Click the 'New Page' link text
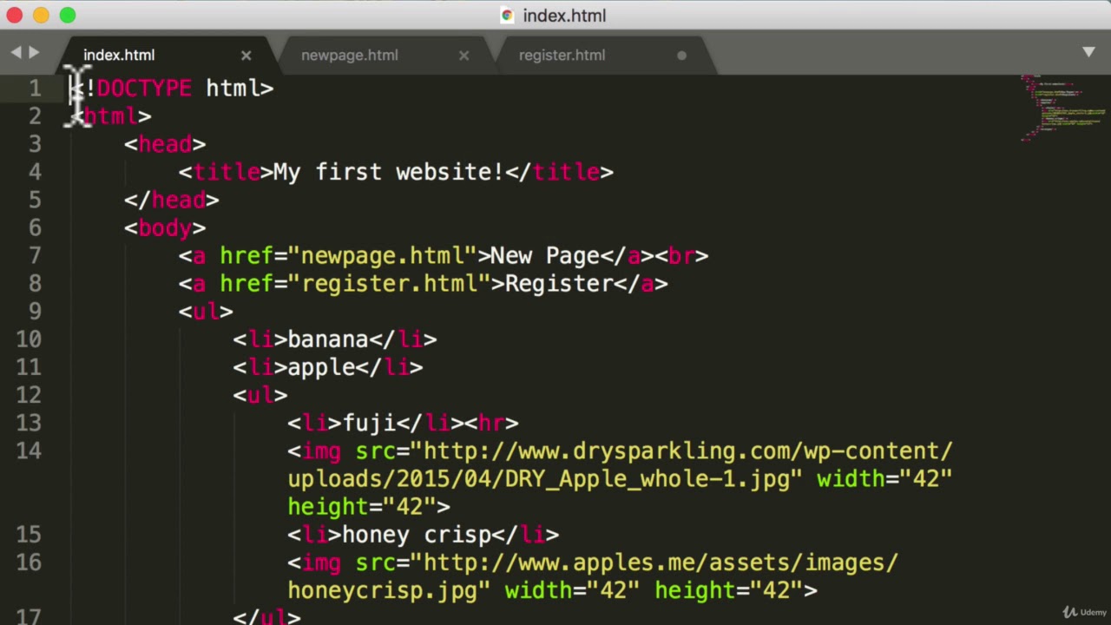Image resolution: width=1111 pixels, height=625 pixels. tap(545, 255)
